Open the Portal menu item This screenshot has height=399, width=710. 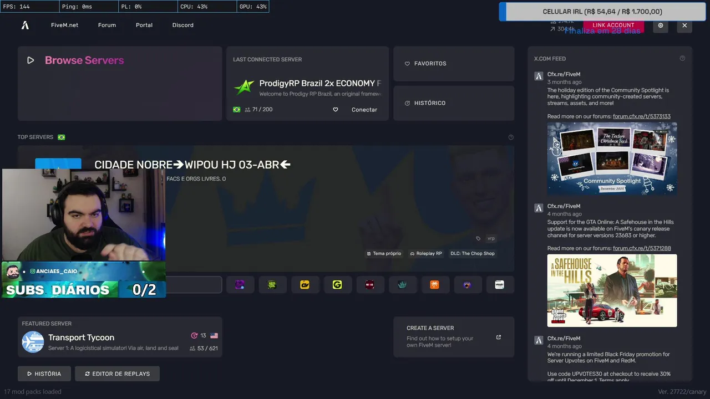tap(144, 25)
